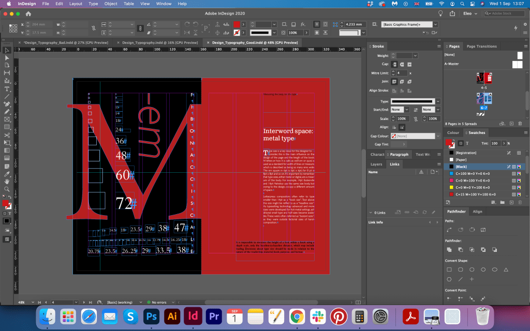The image size is (530, 331).
Task: Open the Object menu
Action: [x=110, y=4]
